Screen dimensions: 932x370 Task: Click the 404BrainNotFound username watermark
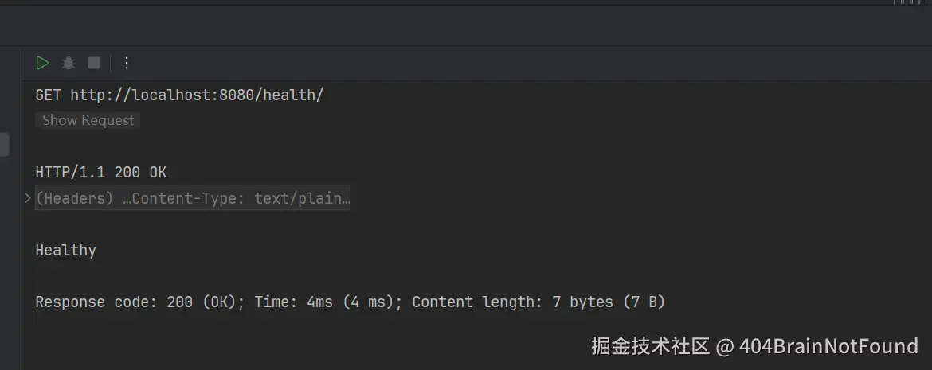(828, 346)
